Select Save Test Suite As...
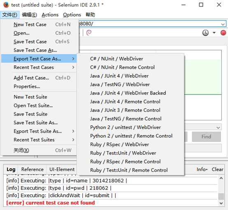Image resolution: width=228 pixels, height=210 pixels. [39, 122]
